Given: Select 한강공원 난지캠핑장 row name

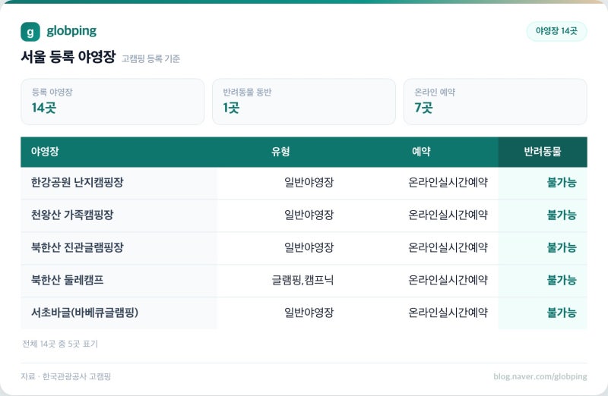Looking at the screenshot, I should [x=78, y=182].
